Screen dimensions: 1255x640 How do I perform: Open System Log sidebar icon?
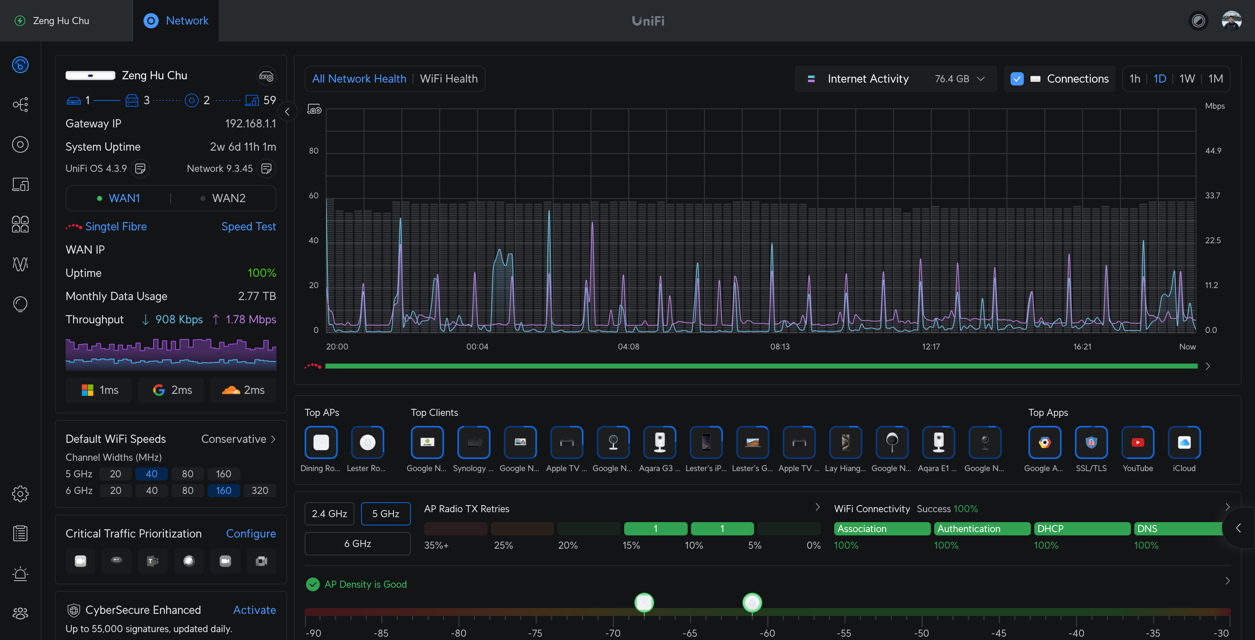point(20,534)
